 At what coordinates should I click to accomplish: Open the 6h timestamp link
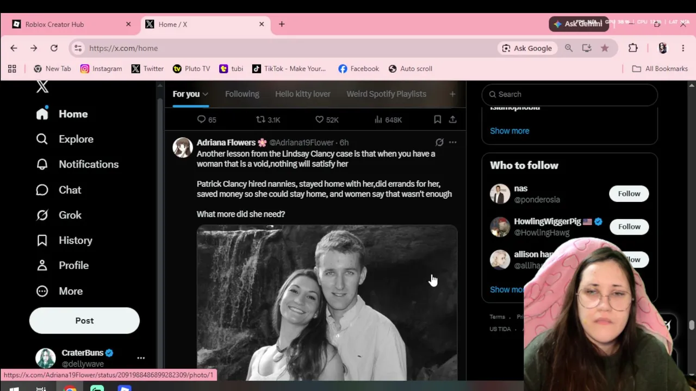344,142
